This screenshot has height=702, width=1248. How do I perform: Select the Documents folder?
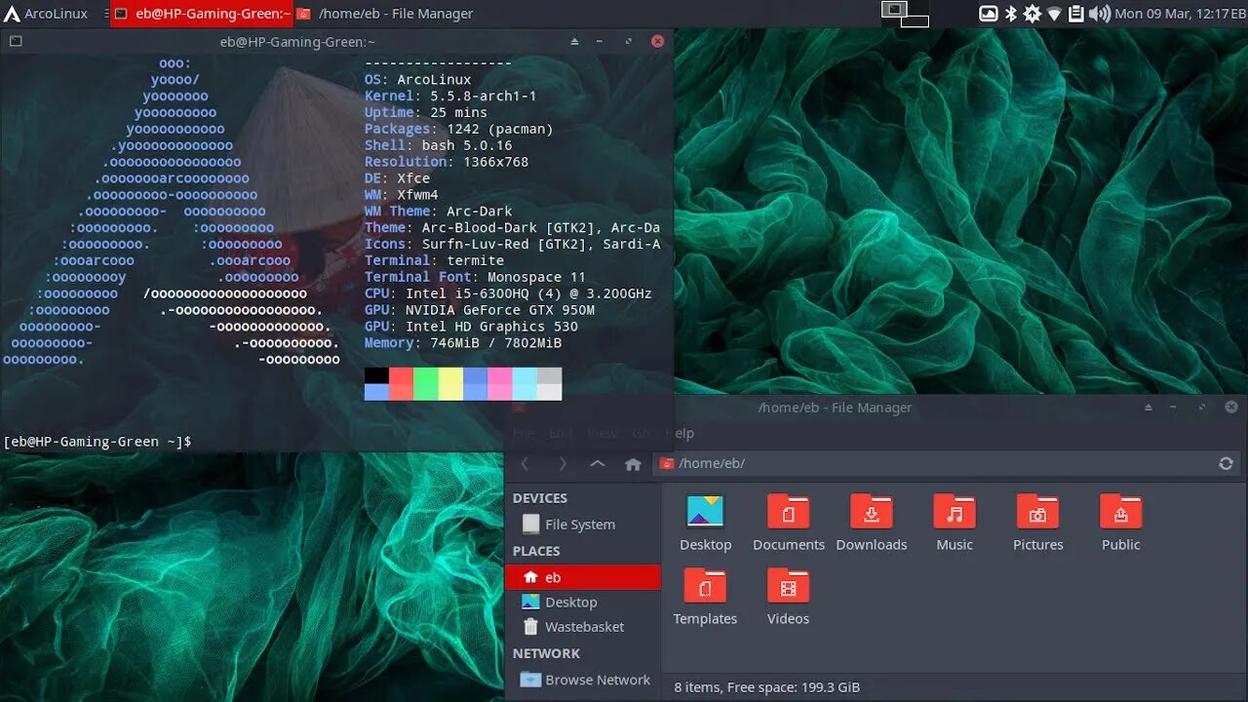789,524
